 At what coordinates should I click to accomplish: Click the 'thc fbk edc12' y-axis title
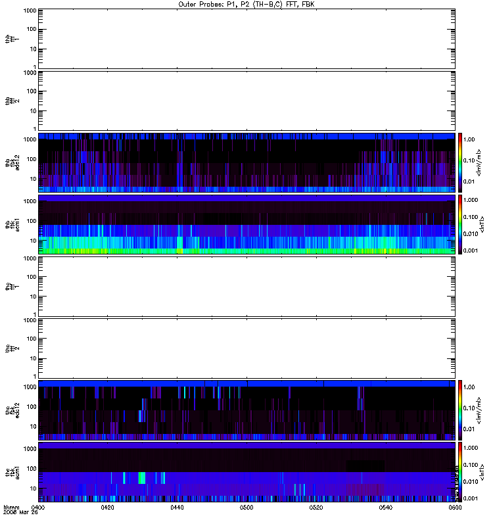(12, 410)
